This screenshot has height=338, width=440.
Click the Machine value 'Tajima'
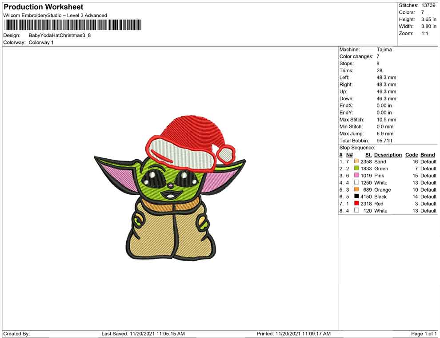click(x=384, y=50)
